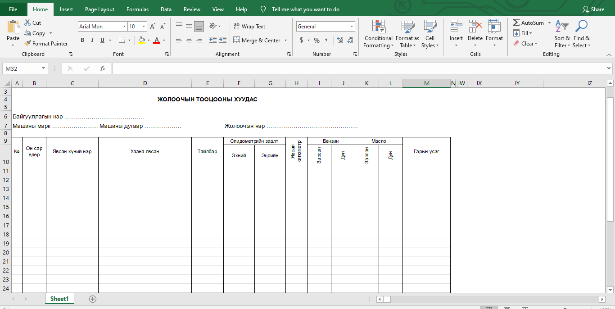Click the Share button

click(593, 9)
